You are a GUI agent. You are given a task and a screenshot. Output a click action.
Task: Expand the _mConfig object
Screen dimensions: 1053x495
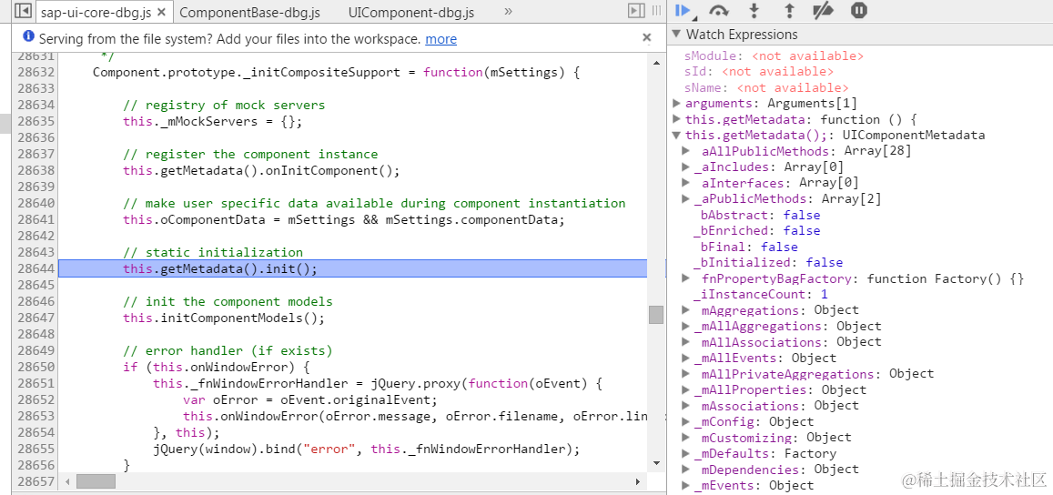(685, 422)
